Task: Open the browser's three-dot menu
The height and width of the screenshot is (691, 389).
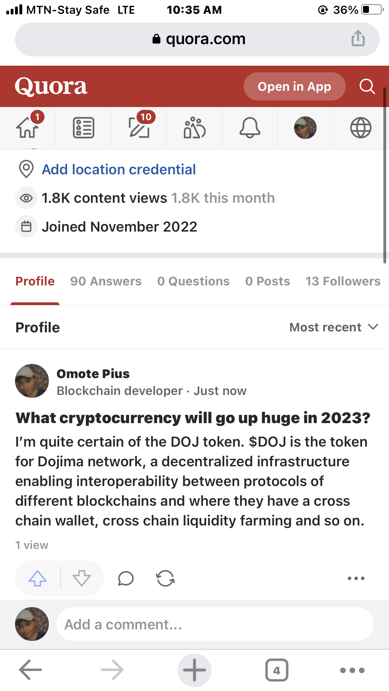Action: click(352, 670)
